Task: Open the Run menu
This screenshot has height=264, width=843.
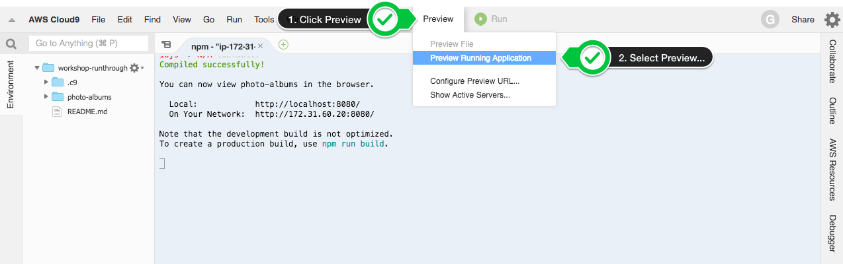Action: click(x=234, y=20)
